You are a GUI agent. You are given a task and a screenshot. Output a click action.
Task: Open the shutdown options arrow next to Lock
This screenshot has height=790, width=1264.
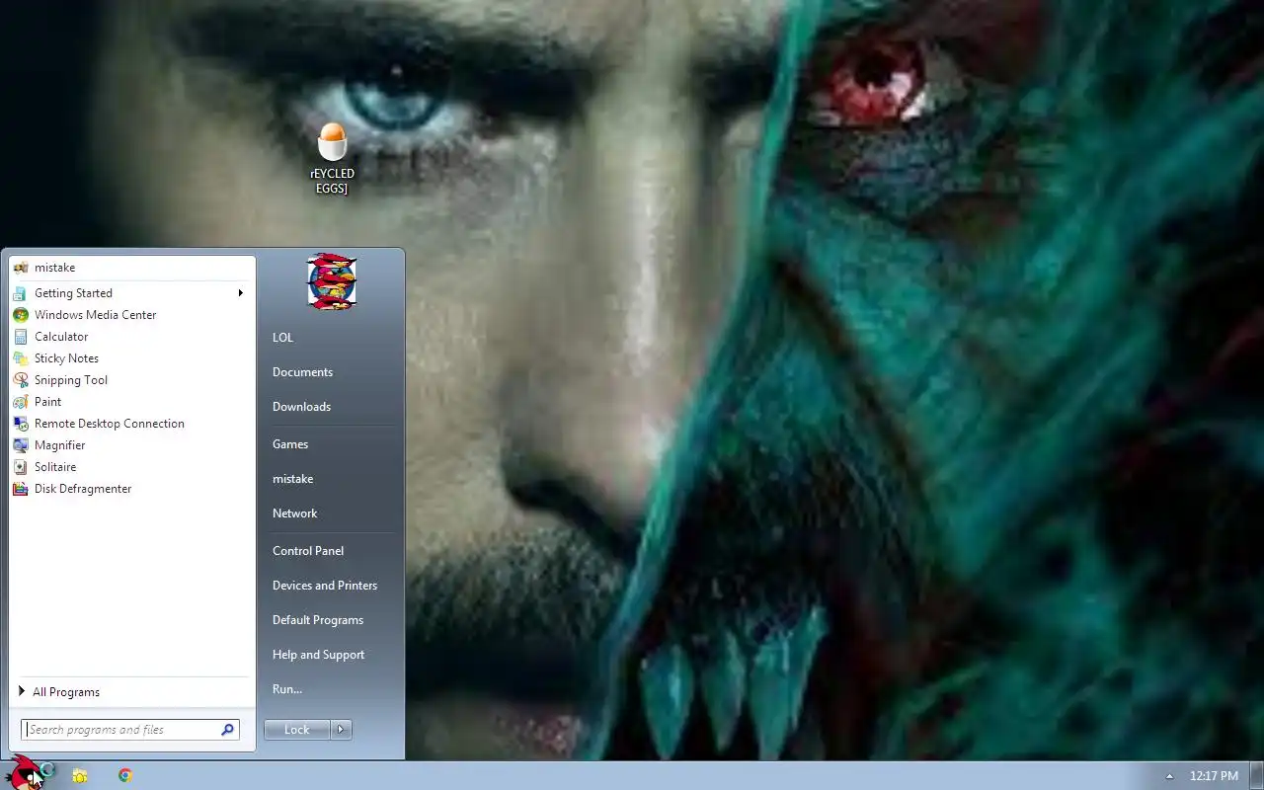click(x=341, y=730)
